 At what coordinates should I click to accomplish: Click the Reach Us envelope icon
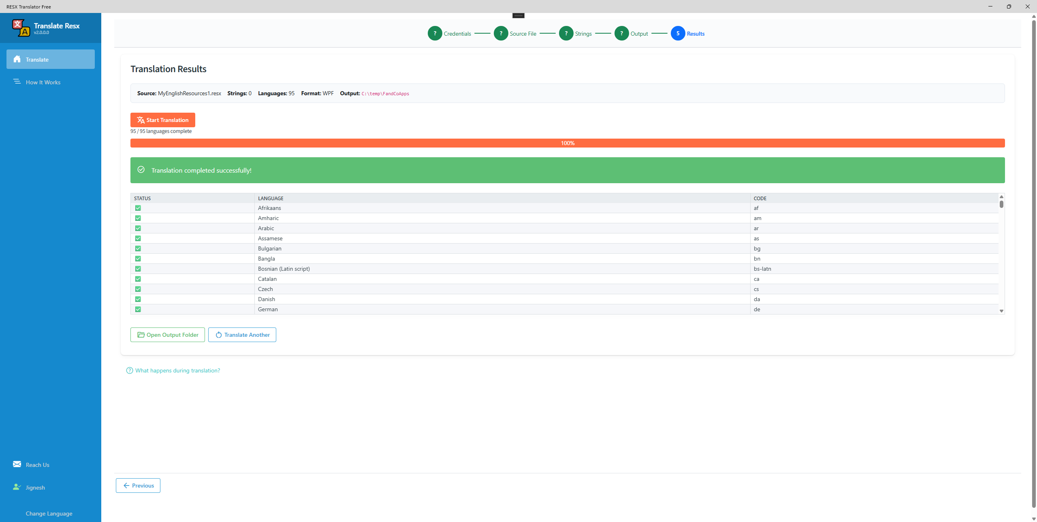[17, 464]
